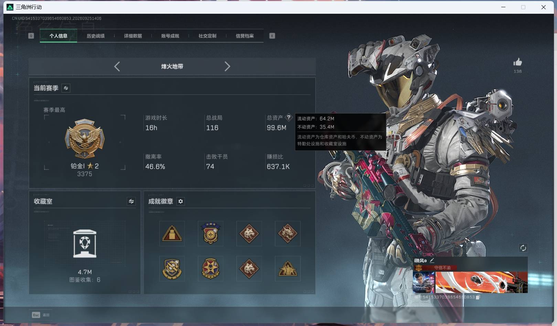Open 成就徽章 settings gear
Image resolution: width=557 pixels, height=326 pixels.
[181, 201]
